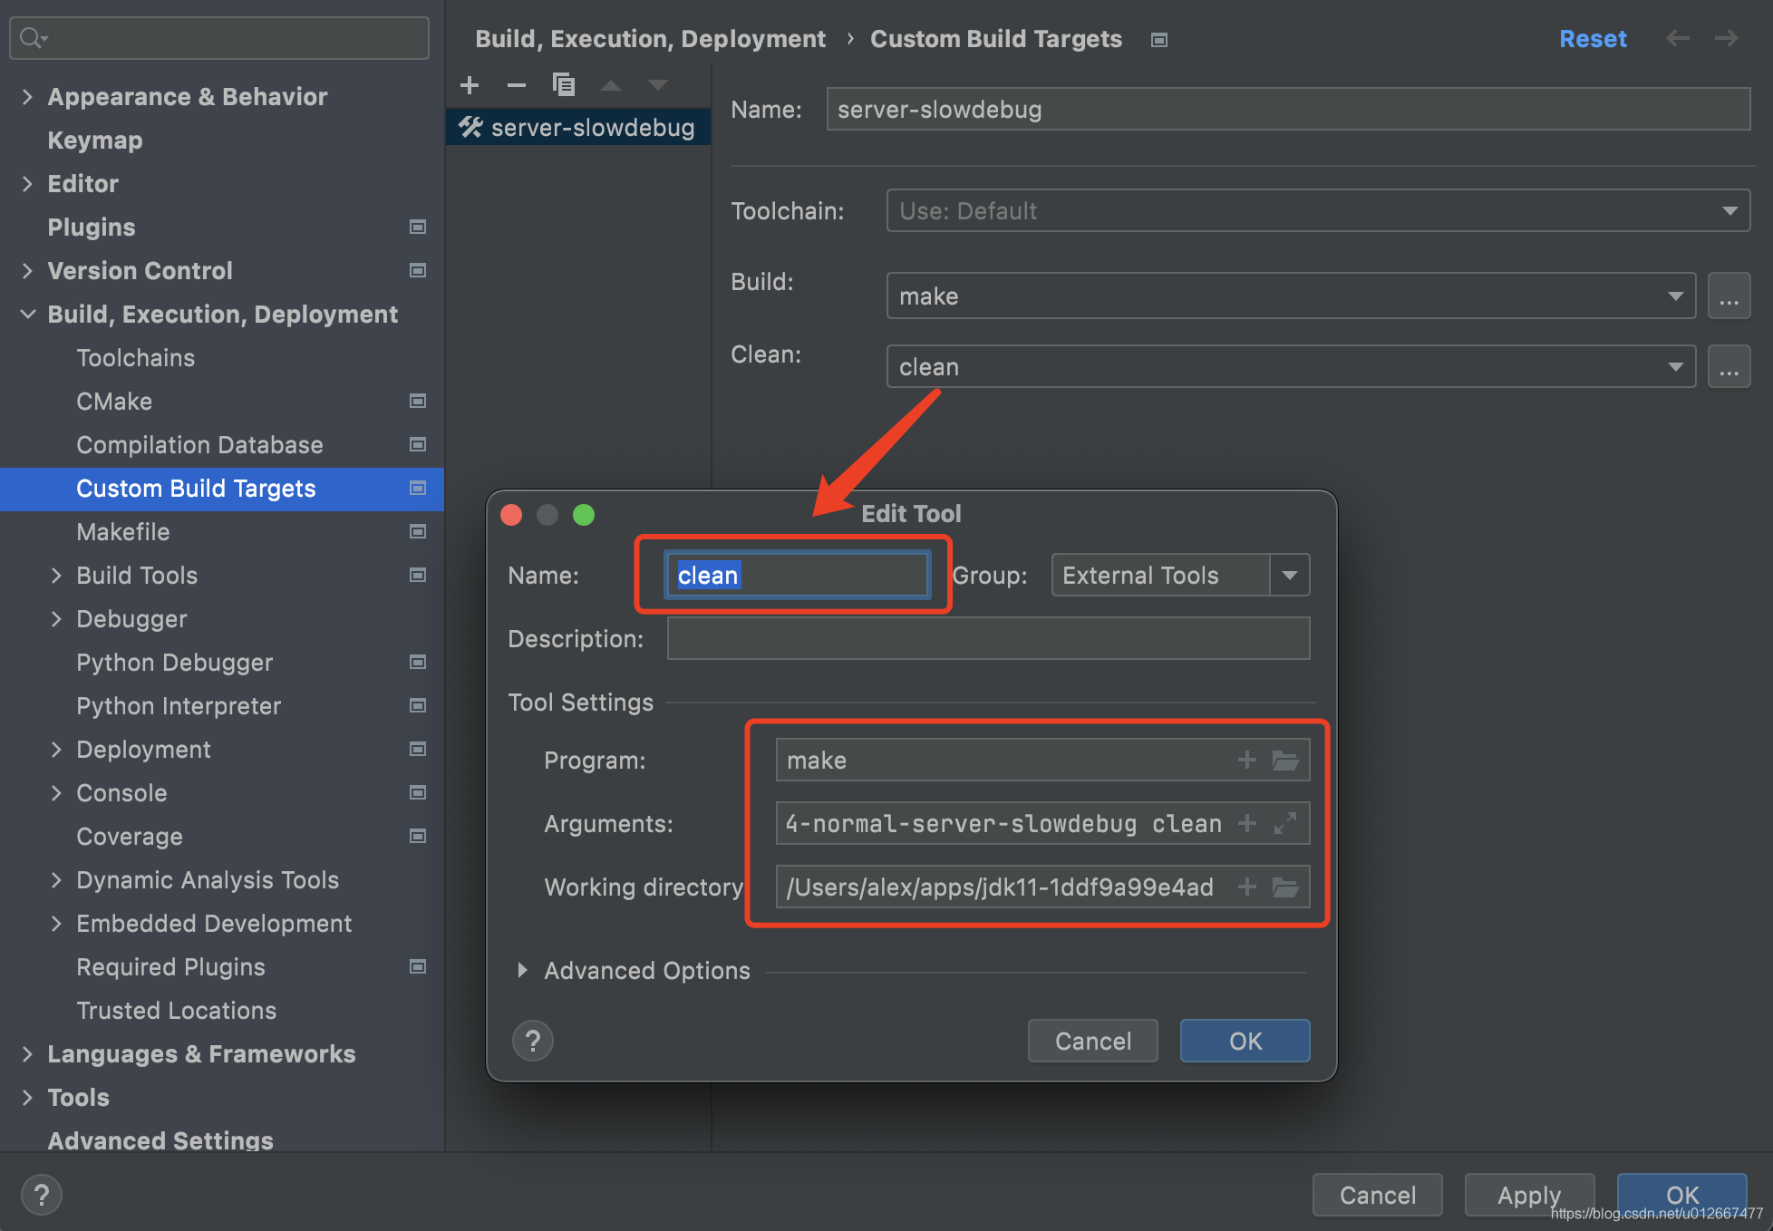Select Makefile in settings tree
1773x1231 pixels.
(123, 532)
